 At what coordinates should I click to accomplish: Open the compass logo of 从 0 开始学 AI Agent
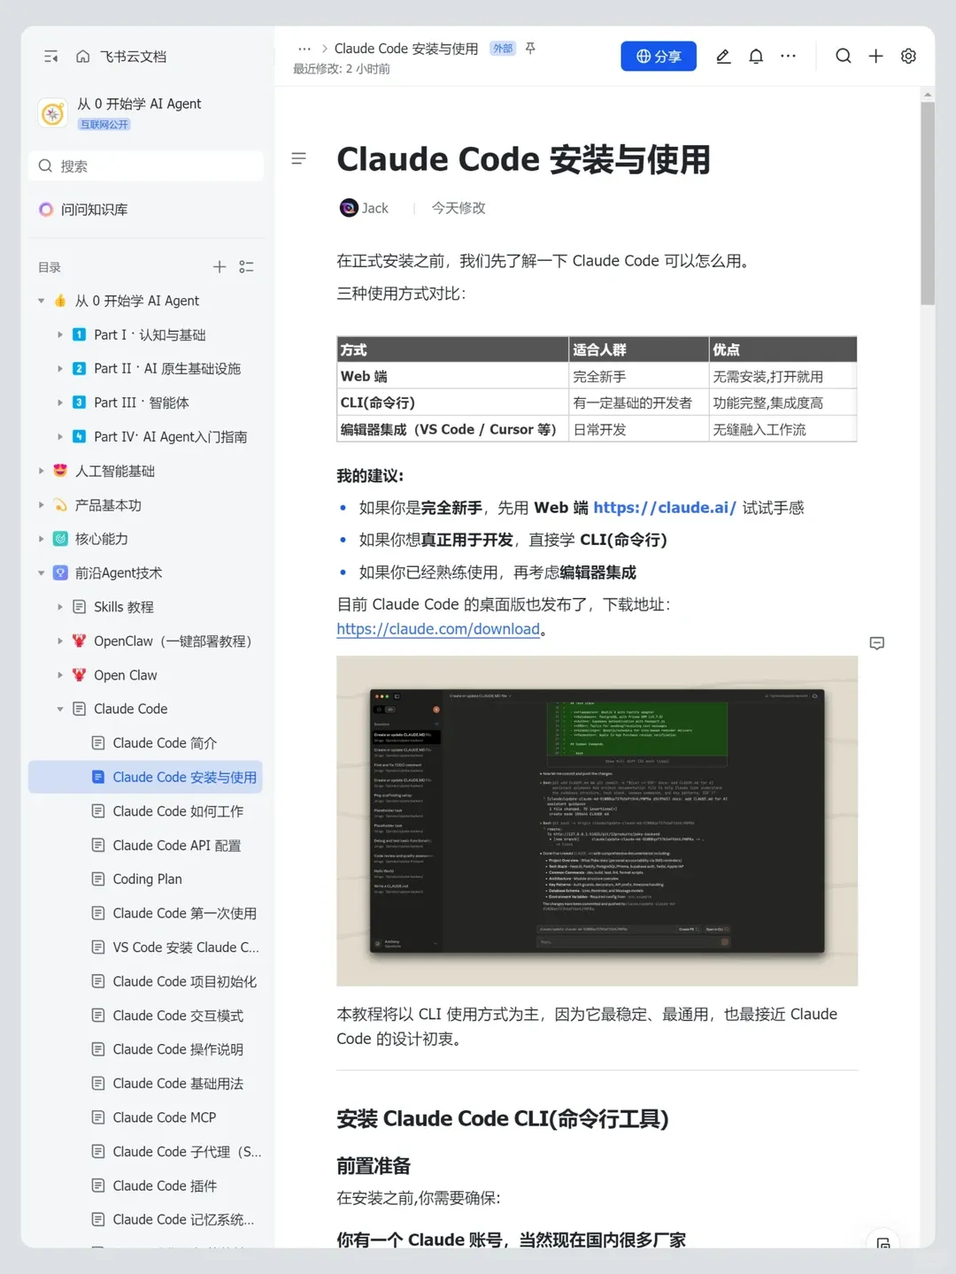click(x=53, y=113)
